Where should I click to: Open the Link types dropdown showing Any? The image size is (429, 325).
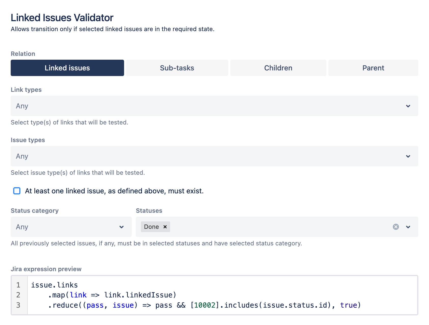[x=214, y=106]
